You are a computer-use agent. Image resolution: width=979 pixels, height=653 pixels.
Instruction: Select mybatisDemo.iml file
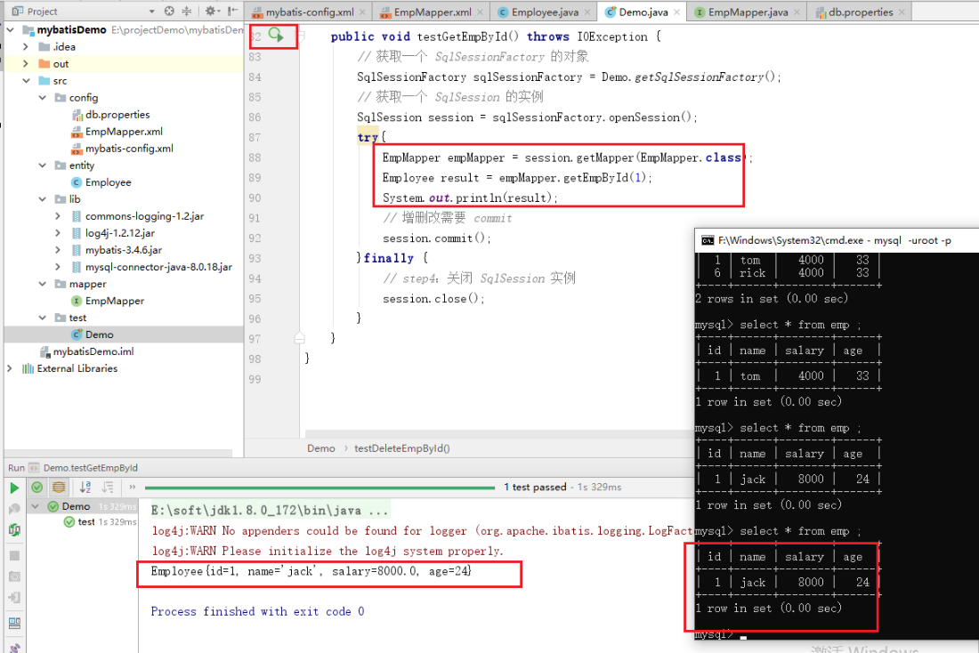coord(87,351)
